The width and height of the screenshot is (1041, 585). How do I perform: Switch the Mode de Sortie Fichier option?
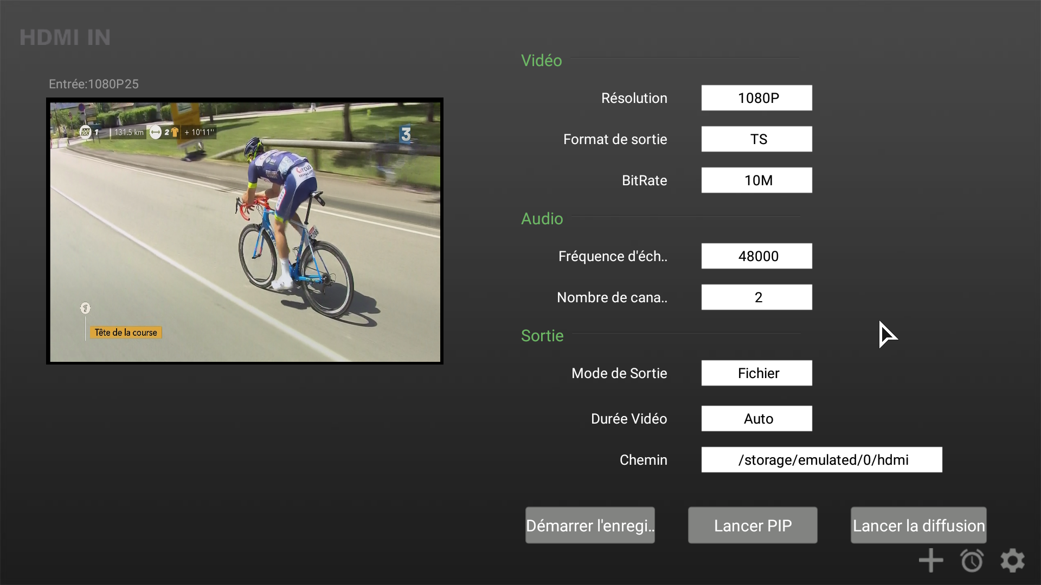tap(756, 373)
